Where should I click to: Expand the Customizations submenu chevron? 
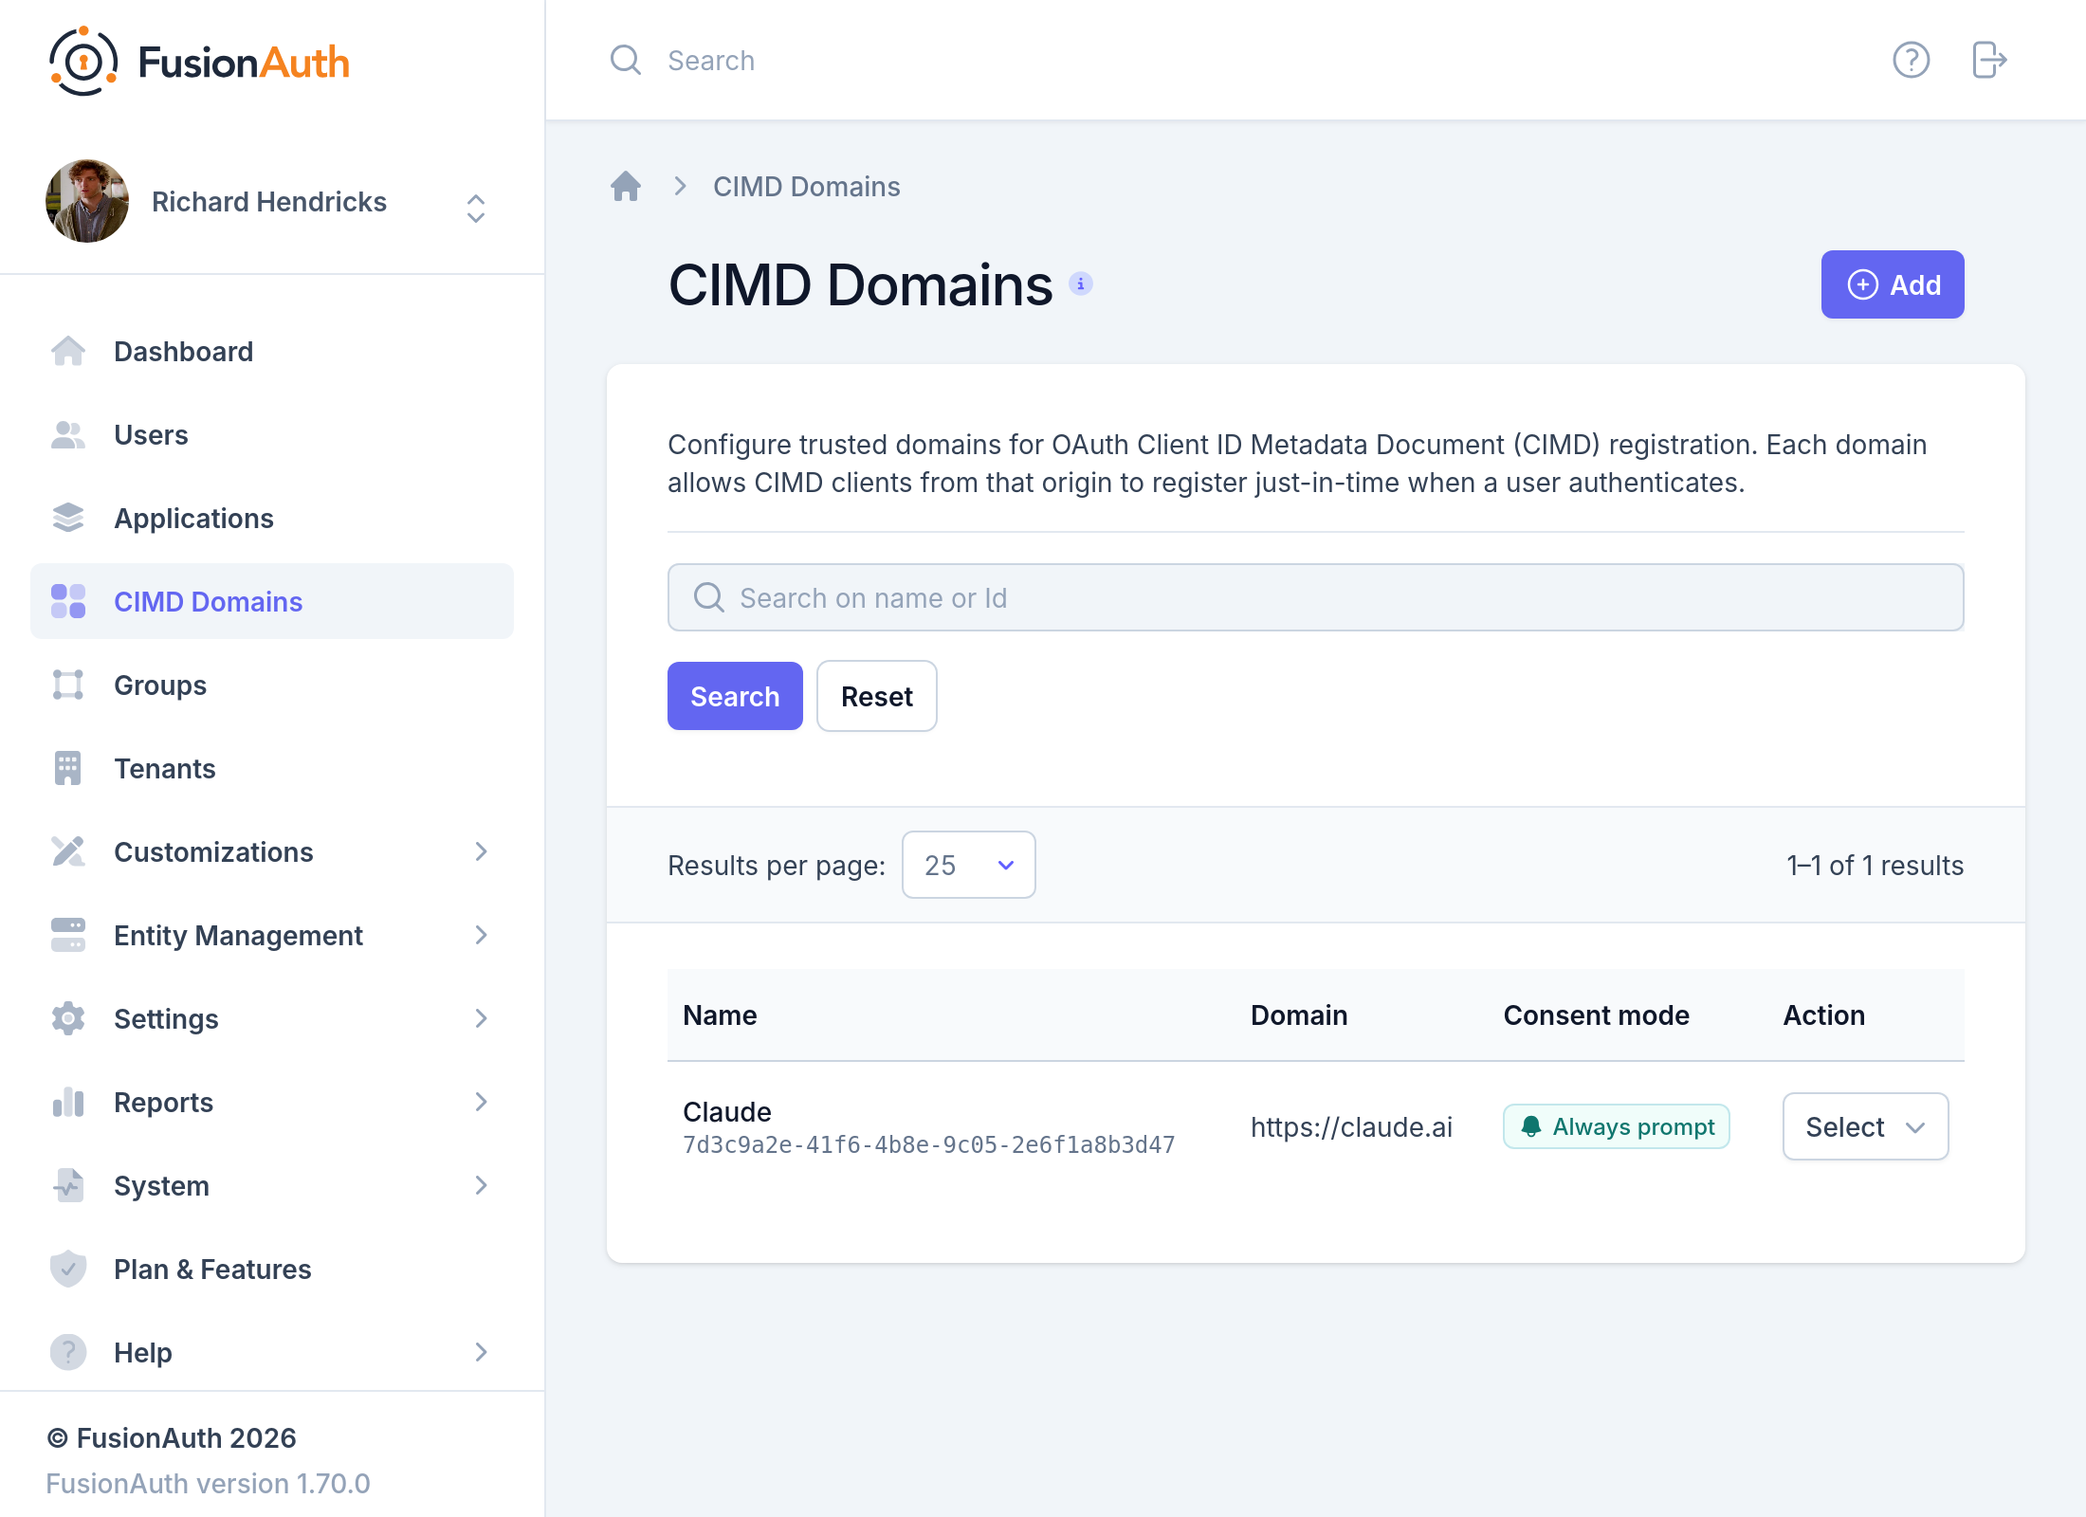click(x=482, y=851)
